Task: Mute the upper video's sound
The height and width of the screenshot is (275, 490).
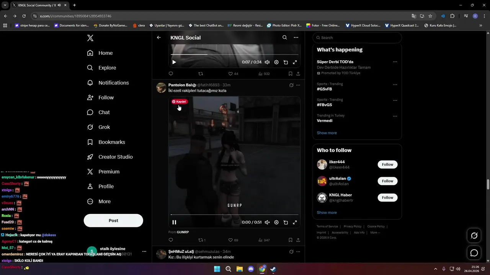Action: pos(267,62)
